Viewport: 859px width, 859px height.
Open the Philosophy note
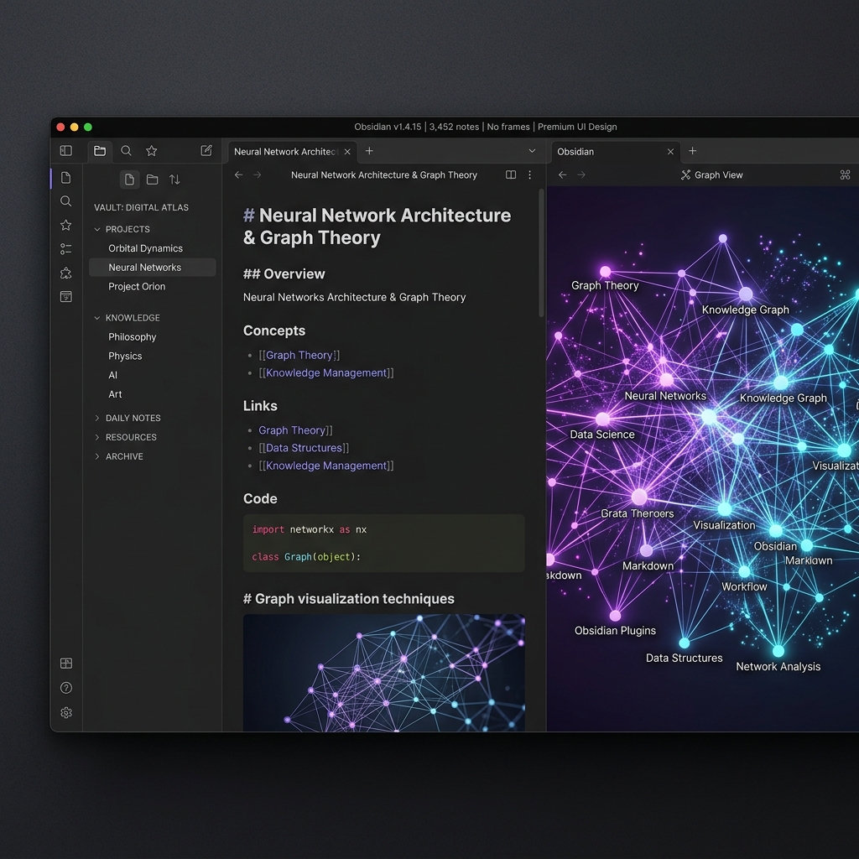point(132,337)
